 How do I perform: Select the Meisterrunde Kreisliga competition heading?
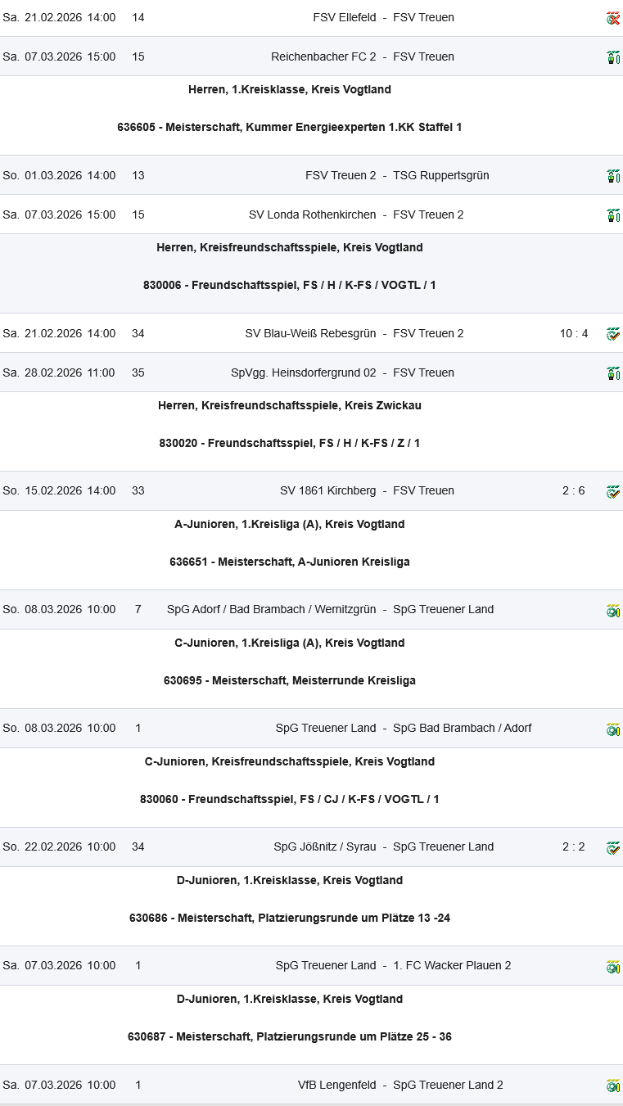tap(290, 681)
